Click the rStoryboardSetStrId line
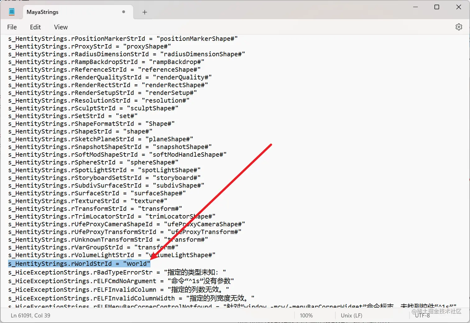The width and height of the screenshot is (470, 323). coord(104,178)
